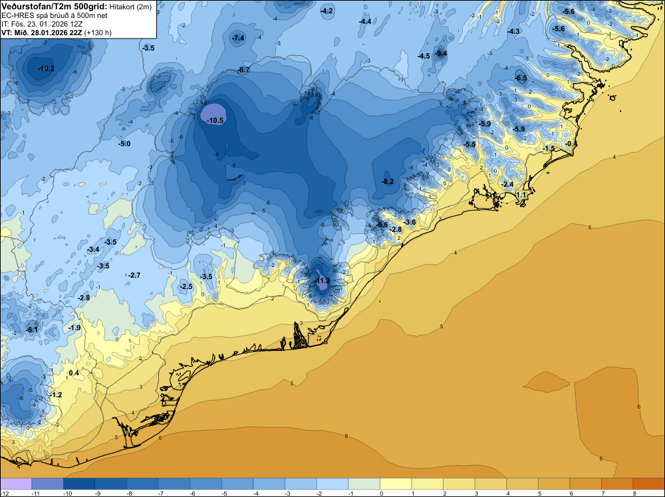
Task: Click the -8.2 temperature label
Action: pos(388,182)
